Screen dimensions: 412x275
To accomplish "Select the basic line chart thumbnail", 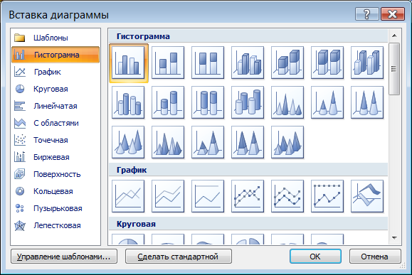I will click(128, 196).
